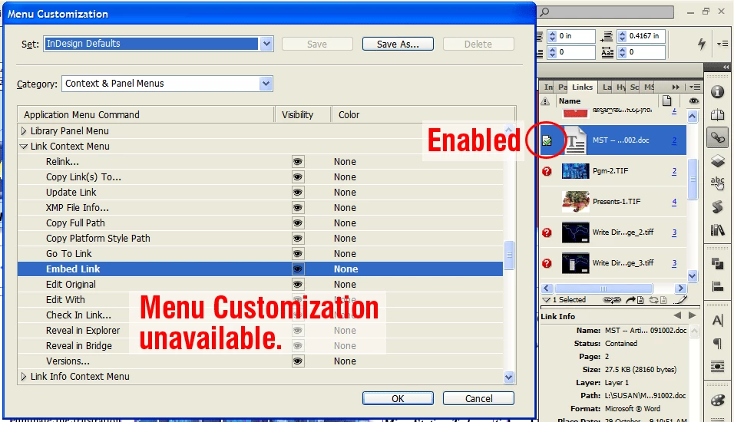Switch to the Sc tab
This screenshot has height=422, width=734.
tap(634, 87)
